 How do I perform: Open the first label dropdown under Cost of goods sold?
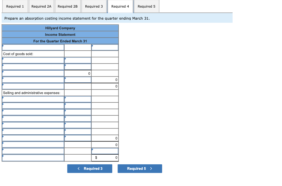click(33, 60)
